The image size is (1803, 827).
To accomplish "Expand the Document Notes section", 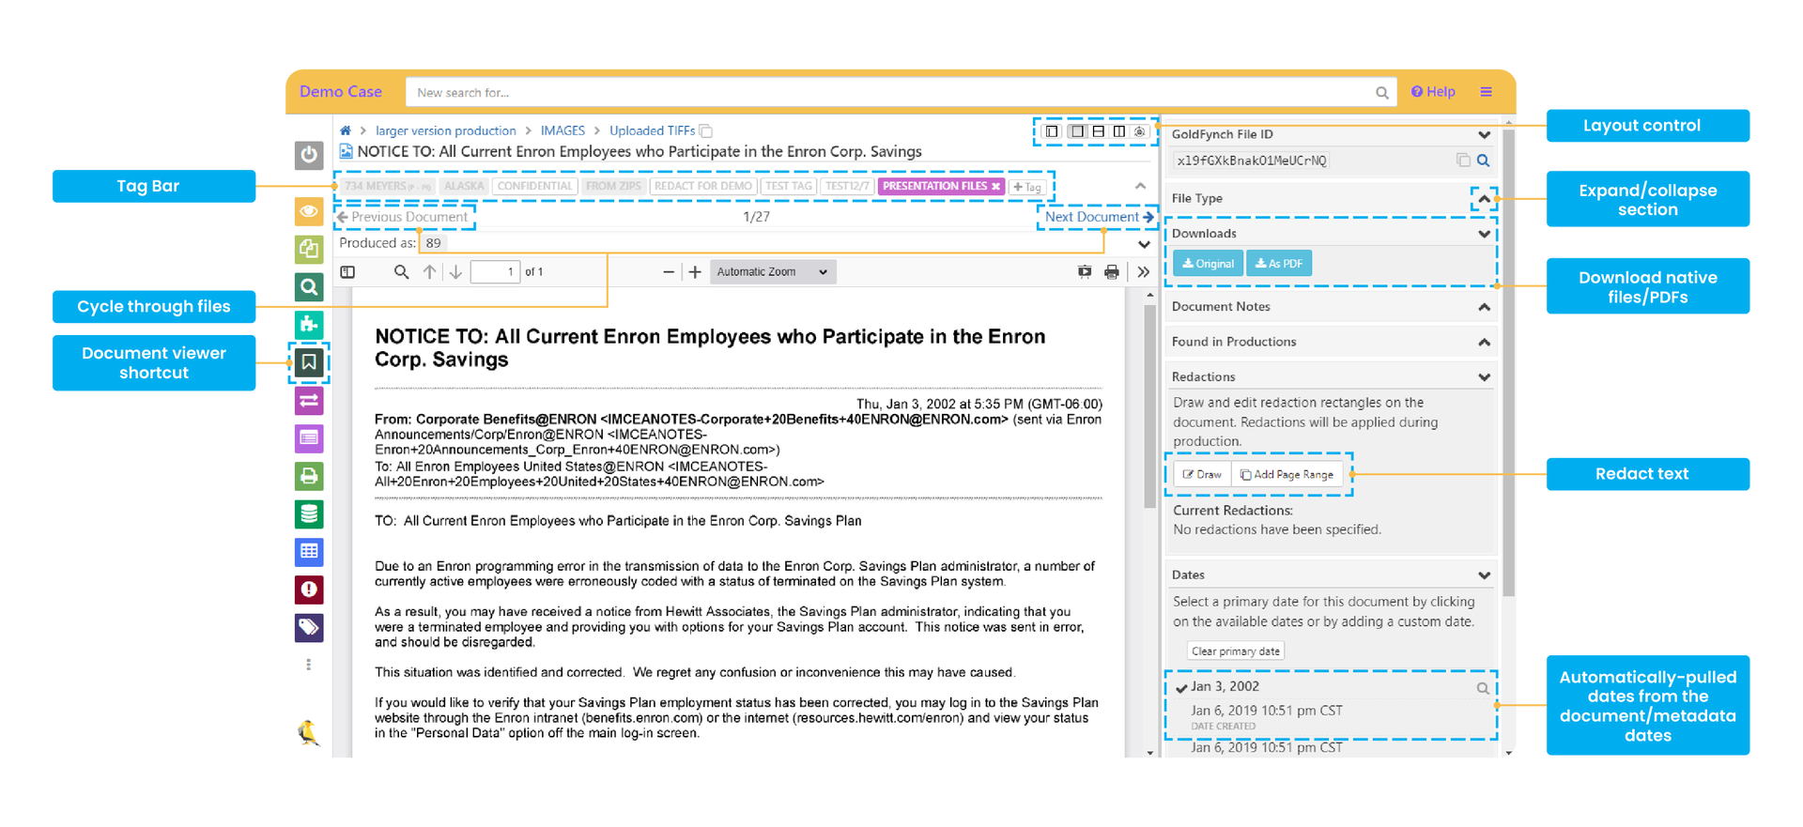I will [1484, 308].
